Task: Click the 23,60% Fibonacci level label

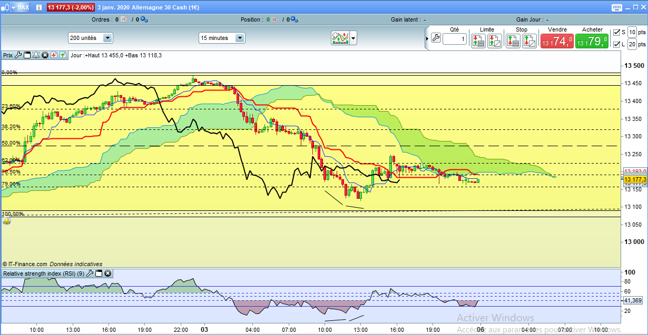Action: 10,106
